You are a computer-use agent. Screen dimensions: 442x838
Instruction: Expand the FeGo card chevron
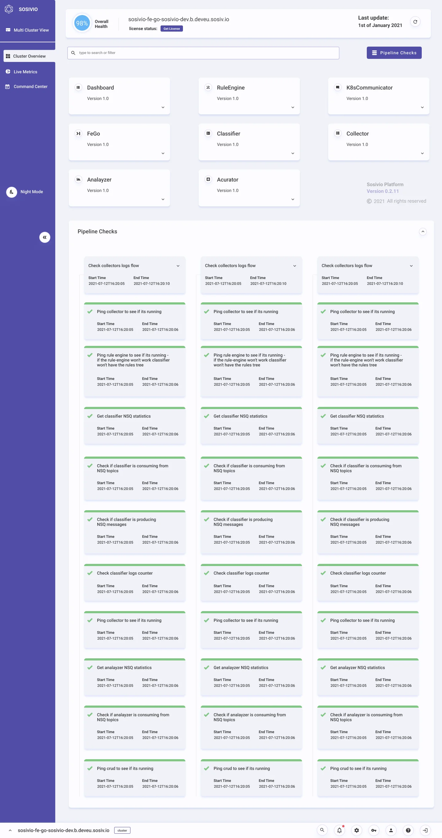pos(163,153)
